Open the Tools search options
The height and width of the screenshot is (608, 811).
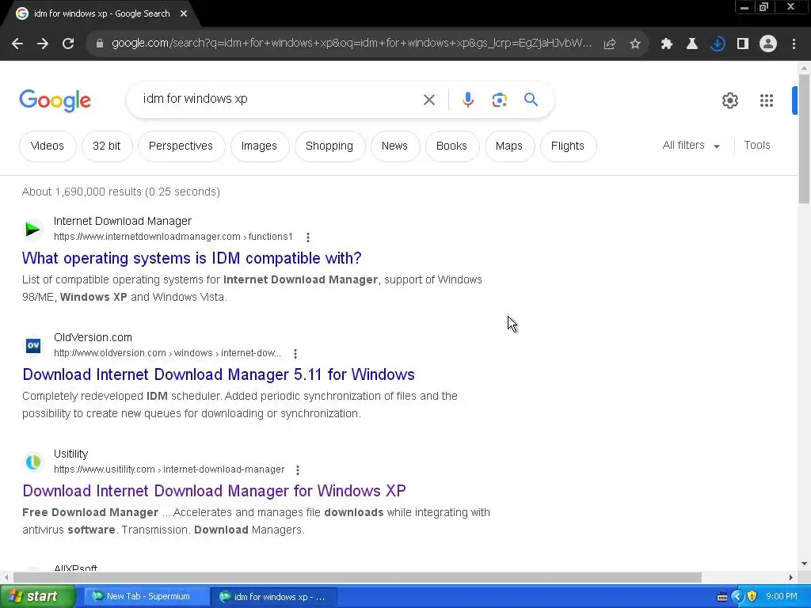[x=756, y=146]
